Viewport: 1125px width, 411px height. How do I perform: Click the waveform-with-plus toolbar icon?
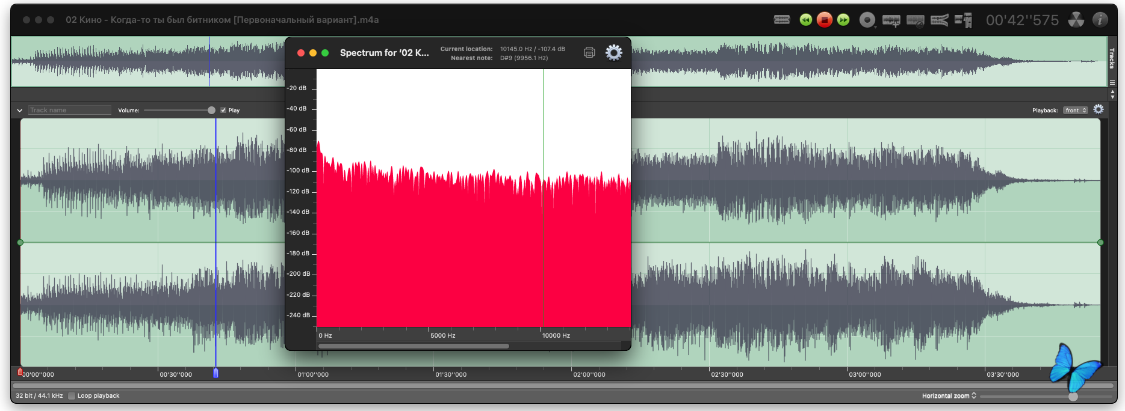891,20
